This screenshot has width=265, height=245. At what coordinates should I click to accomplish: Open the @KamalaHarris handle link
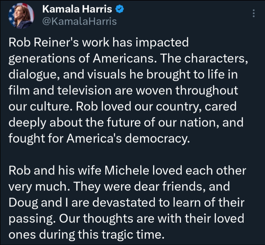point(79,21)
